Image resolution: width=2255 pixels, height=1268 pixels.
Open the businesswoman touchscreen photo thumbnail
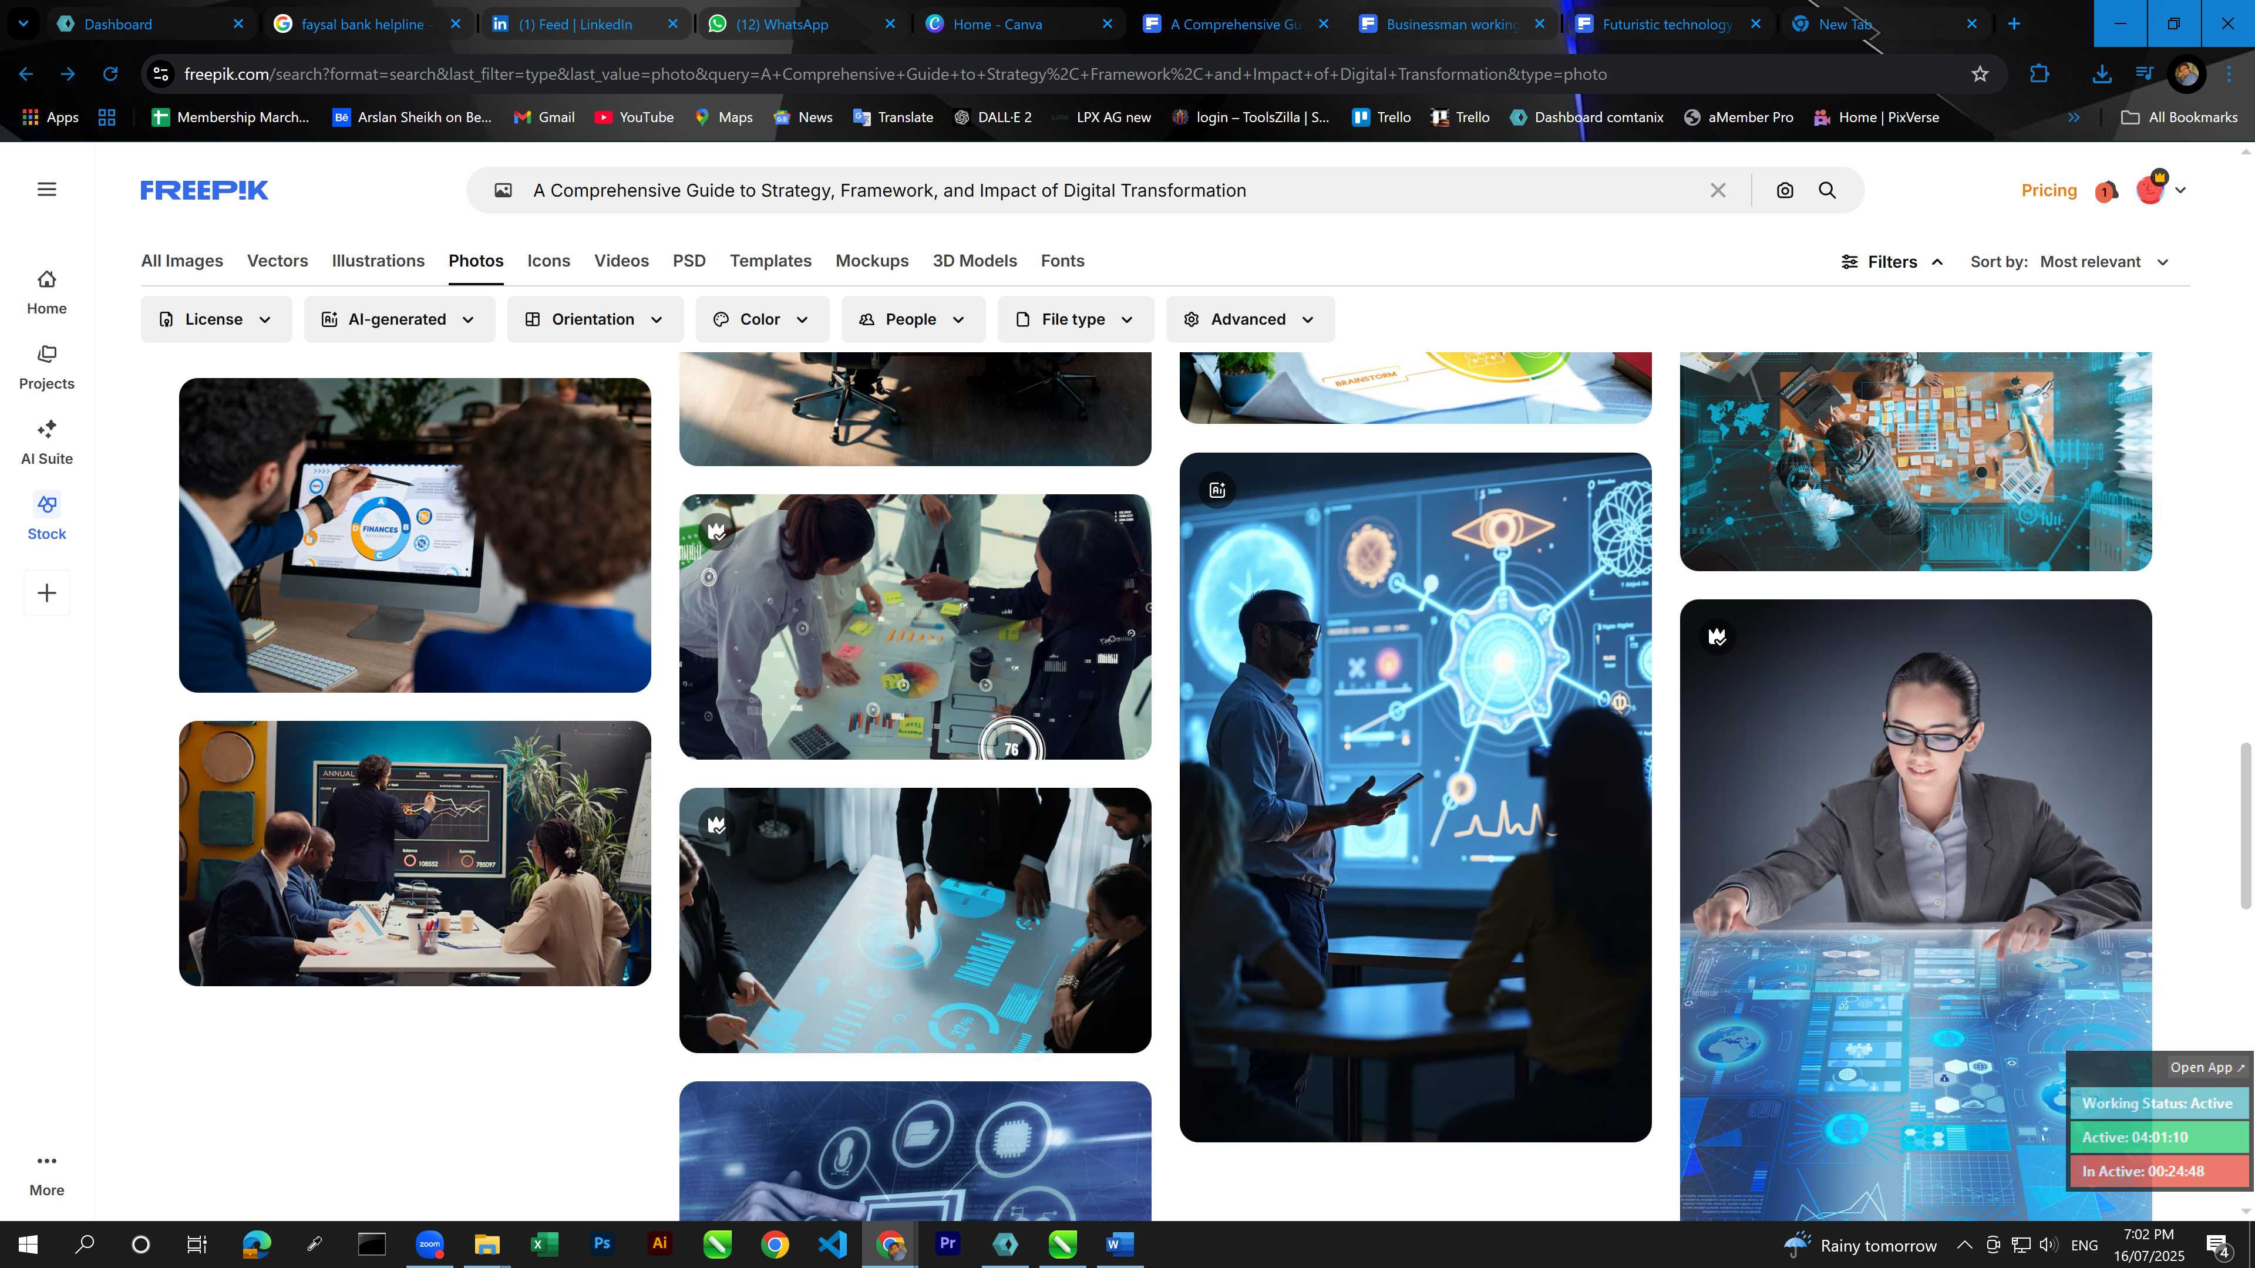(x=1916, y=910)
